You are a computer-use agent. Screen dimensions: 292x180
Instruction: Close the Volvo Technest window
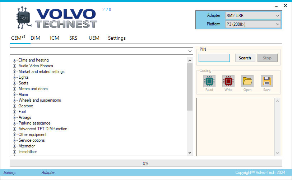(x=285, y=6)
